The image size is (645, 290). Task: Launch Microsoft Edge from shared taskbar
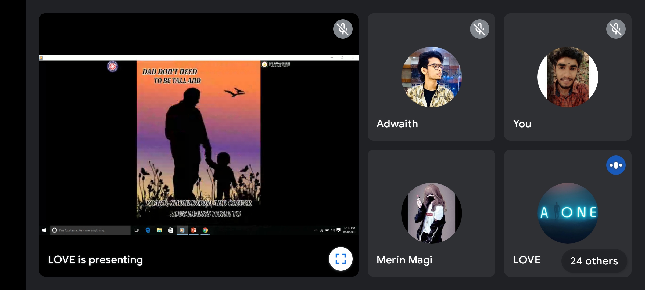148,230
